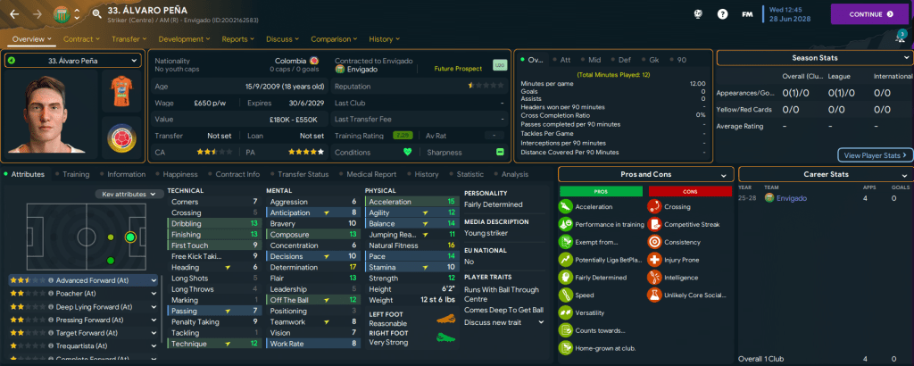This screenshot has height=366, width=914.
Task: Click the player's face portrait
Action: click(x=49, y=116)
